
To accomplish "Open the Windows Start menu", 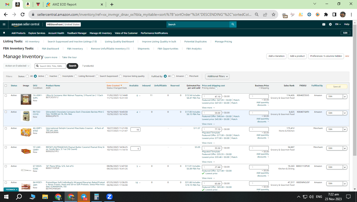I will tap(6, 197).
